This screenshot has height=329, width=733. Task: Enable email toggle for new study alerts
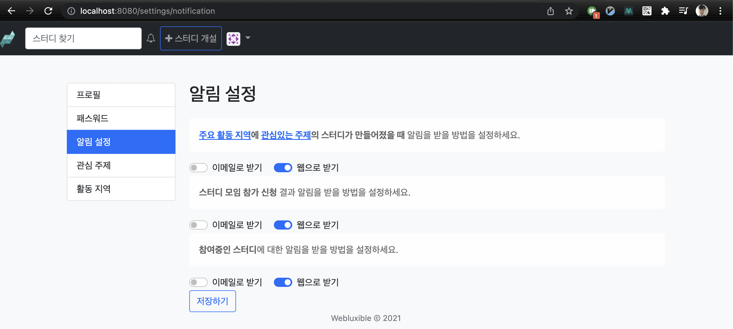[198, 168]
